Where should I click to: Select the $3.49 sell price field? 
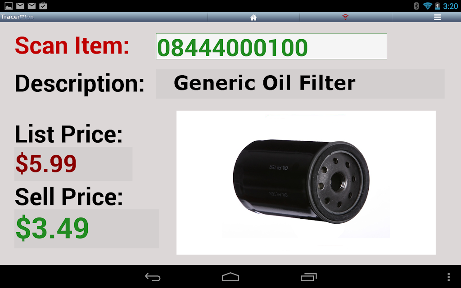pyautogui.click(x=87, y=229)
